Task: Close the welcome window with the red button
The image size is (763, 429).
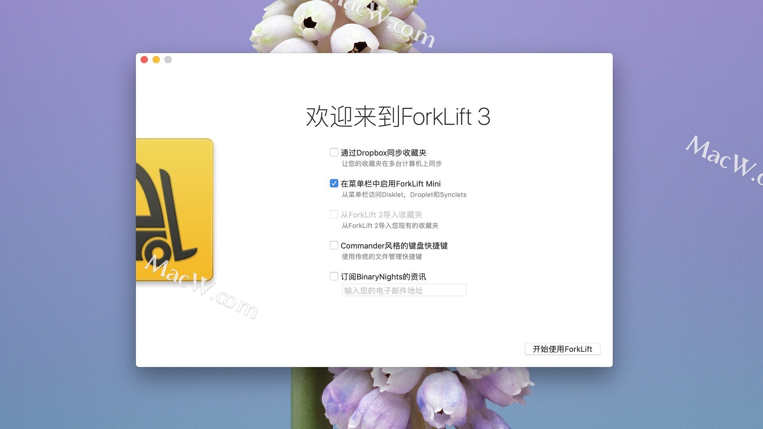Action: click(x=144, y=60)
